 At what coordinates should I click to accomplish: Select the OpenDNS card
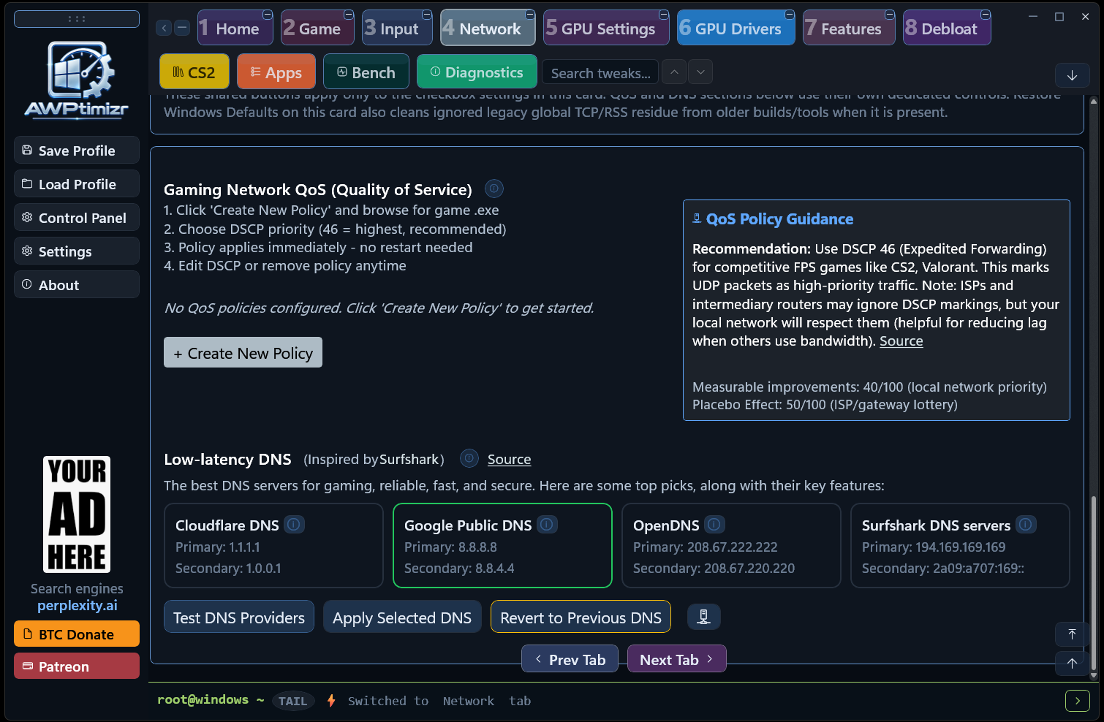pyautogui.click(x=731, y=545)
